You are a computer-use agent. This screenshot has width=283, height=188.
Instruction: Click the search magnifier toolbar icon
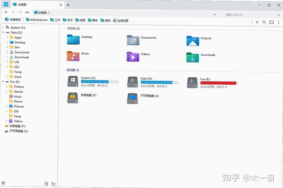[264, 22]
